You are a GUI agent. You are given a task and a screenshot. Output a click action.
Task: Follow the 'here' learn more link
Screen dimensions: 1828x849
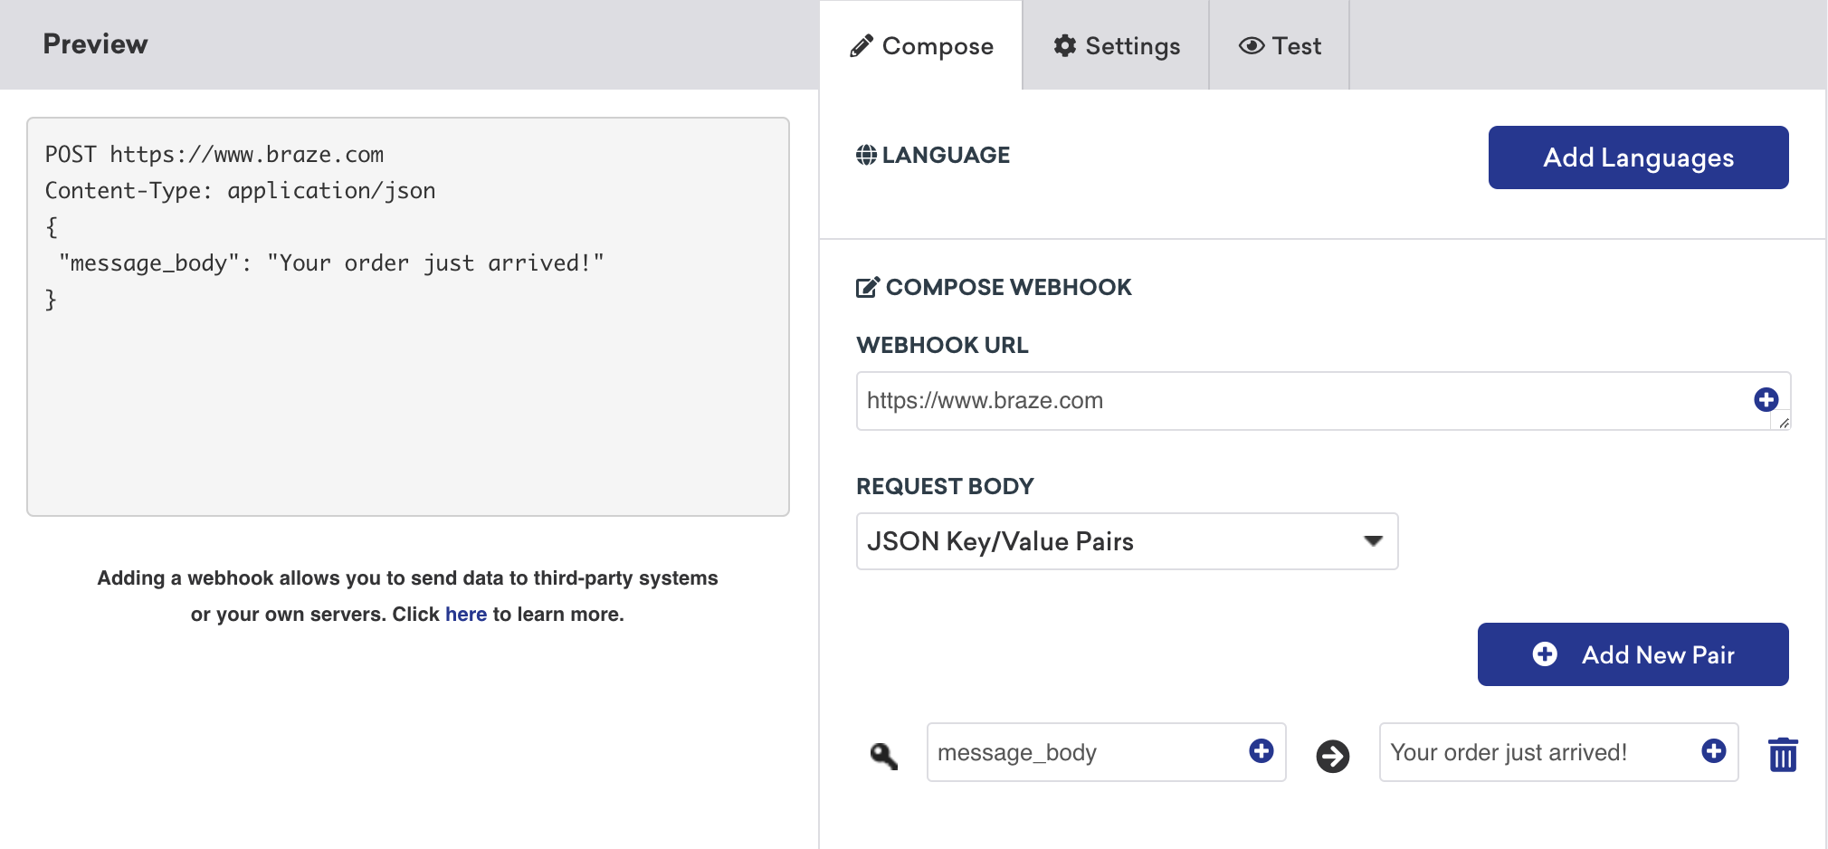466,615
